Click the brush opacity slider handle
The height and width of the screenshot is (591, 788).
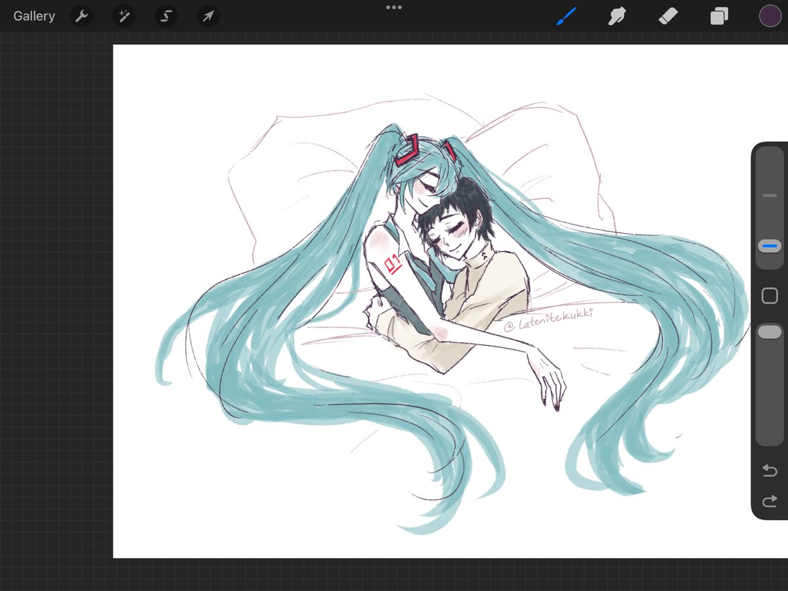pos(770,332)
